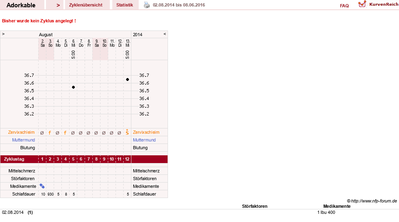Click Zyklustag number 1

[42, 159]
